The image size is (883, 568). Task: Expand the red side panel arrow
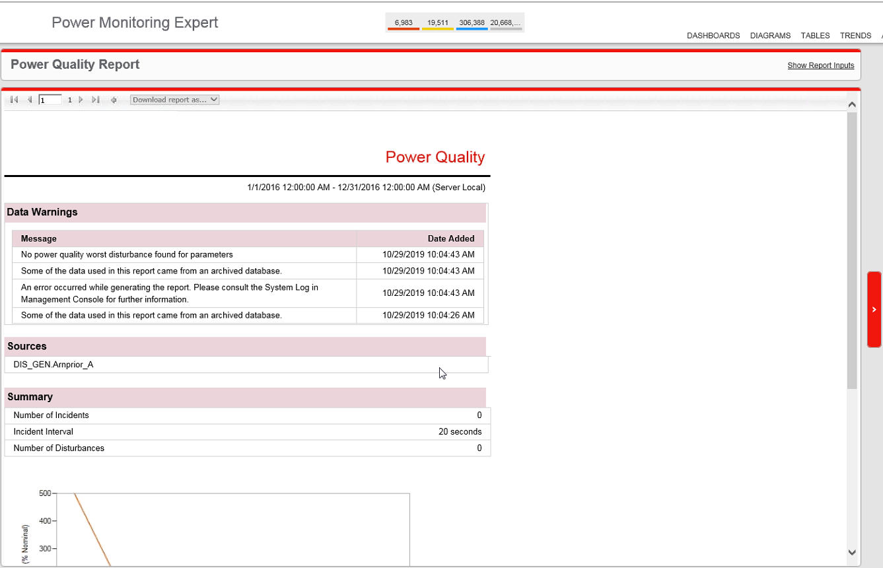point(874,309)
